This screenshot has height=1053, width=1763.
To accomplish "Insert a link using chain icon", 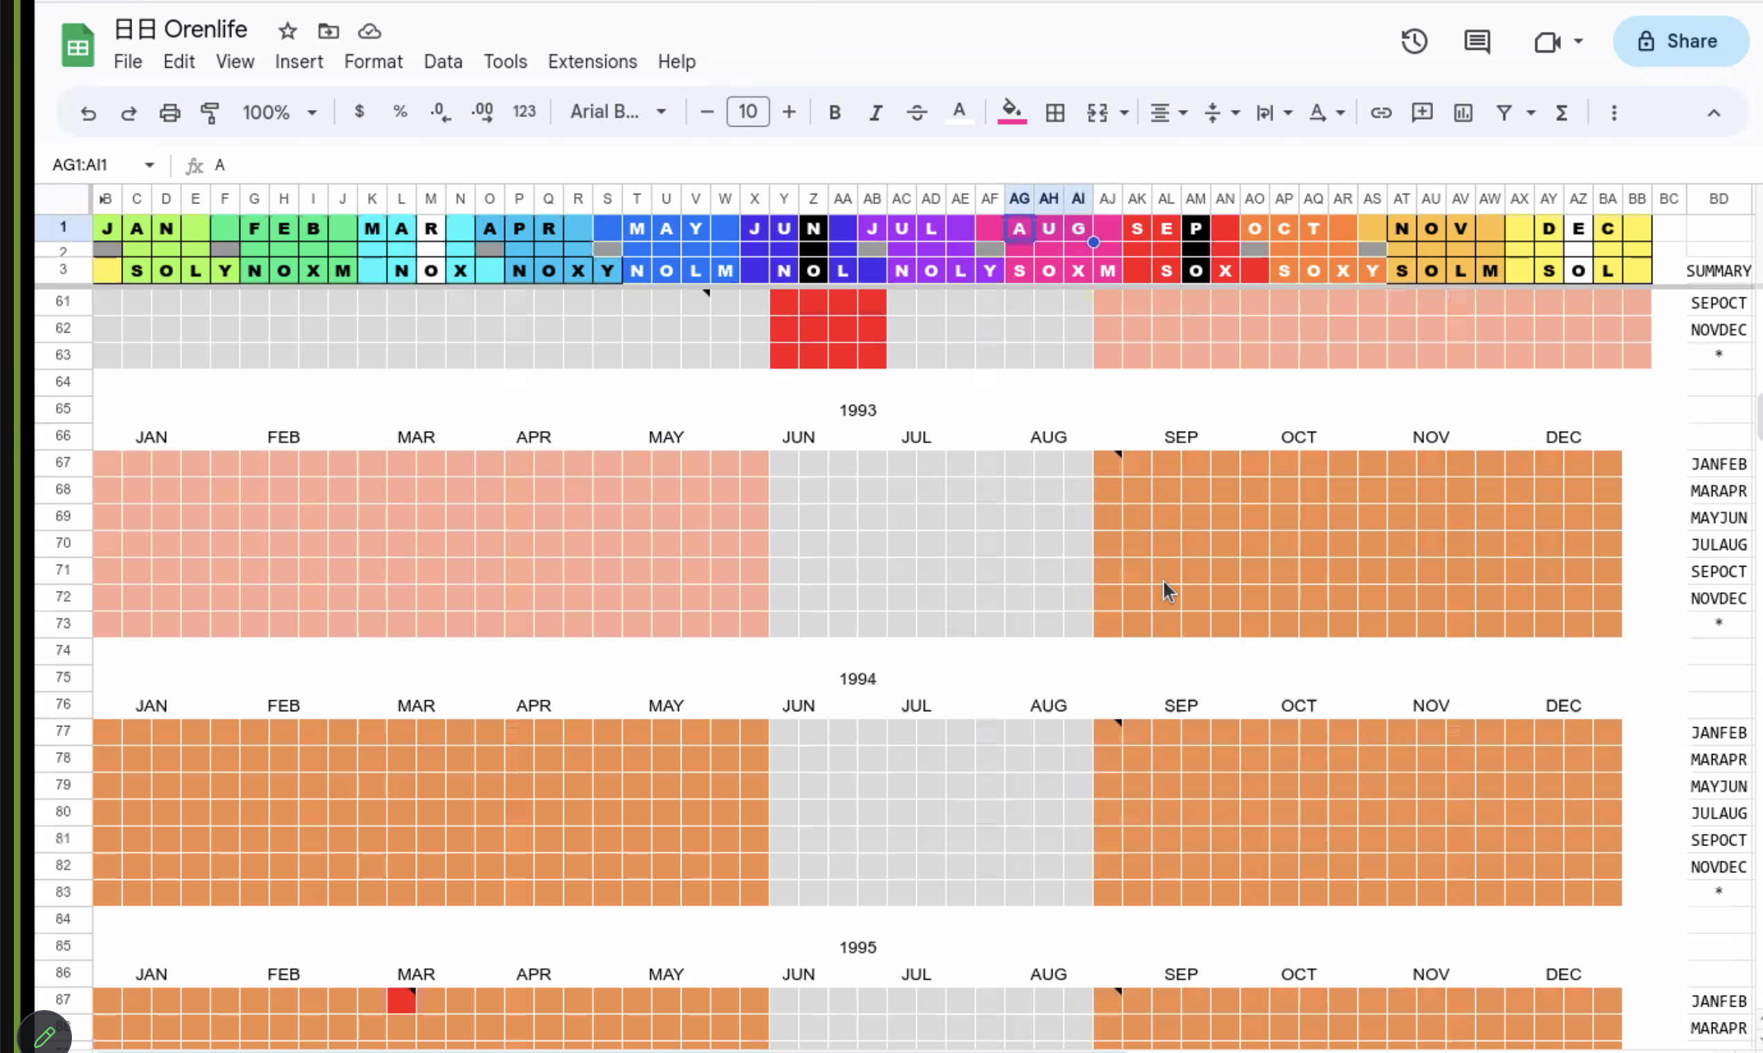I will tap(1380, 112).
